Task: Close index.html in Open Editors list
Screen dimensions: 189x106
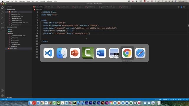Action: [8, 12]
